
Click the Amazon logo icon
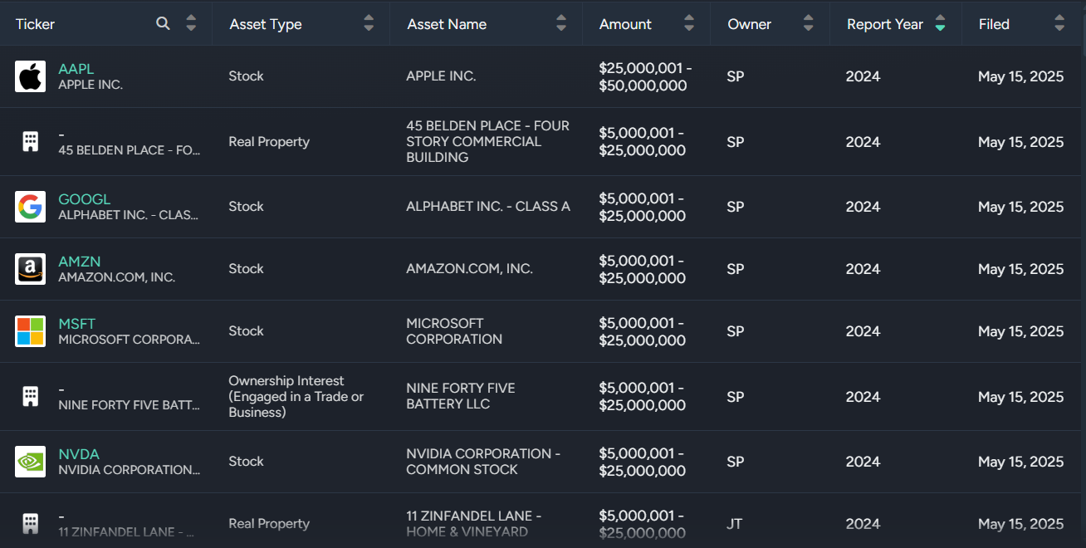[x=30, y=269]
